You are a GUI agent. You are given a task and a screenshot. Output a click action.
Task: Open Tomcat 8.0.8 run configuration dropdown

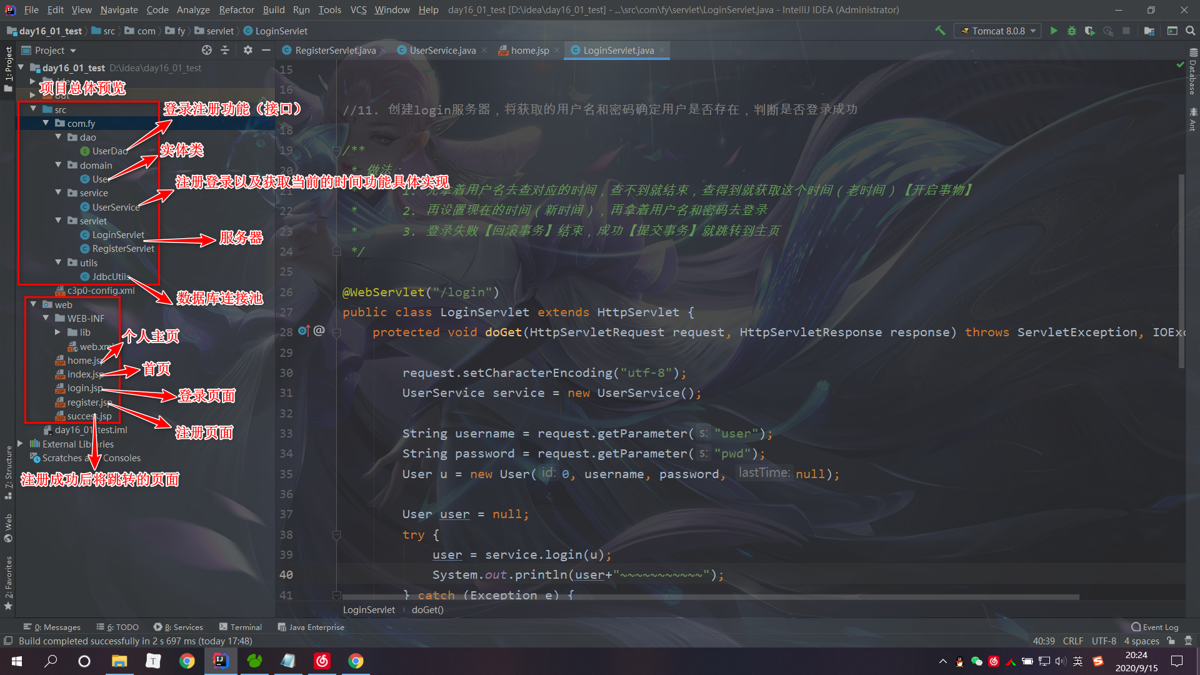[x=998, y=31]
